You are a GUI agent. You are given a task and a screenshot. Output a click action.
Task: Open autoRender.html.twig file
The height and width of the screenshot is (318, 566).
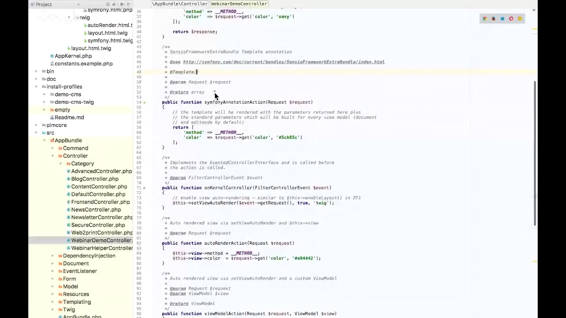tap(110, 25)
